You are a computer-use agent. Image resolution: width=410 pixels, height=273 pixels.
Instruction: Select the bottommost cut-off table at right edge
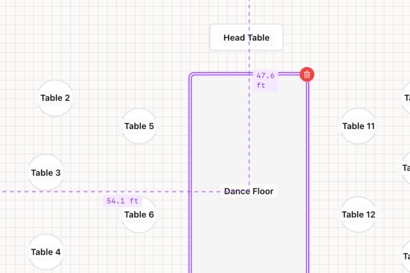pos(407,256)
